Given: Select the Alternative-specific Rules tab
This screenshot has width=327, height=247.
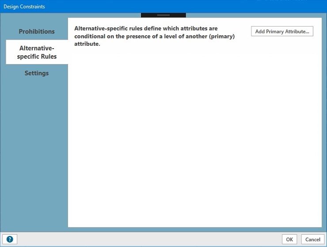Looking at the screenshot, I should tap(37, 52).
